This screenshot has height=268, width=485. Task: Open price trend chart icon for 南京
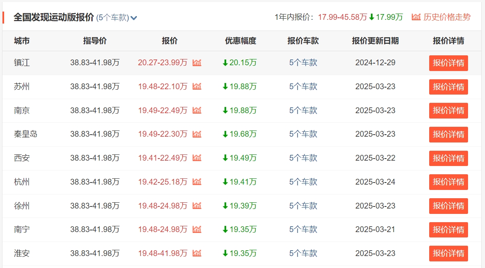[197, 110]
